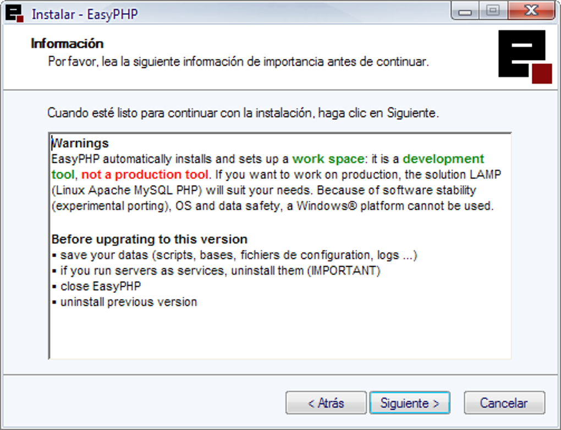The width and height of the screenshot is (561, 430).
Task: Go back with the Atrás button
Action: (x=326, y=403)
